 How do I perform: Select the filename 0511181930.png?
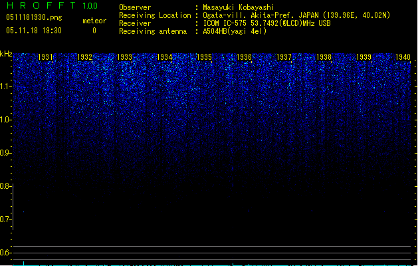coord(34,17)
